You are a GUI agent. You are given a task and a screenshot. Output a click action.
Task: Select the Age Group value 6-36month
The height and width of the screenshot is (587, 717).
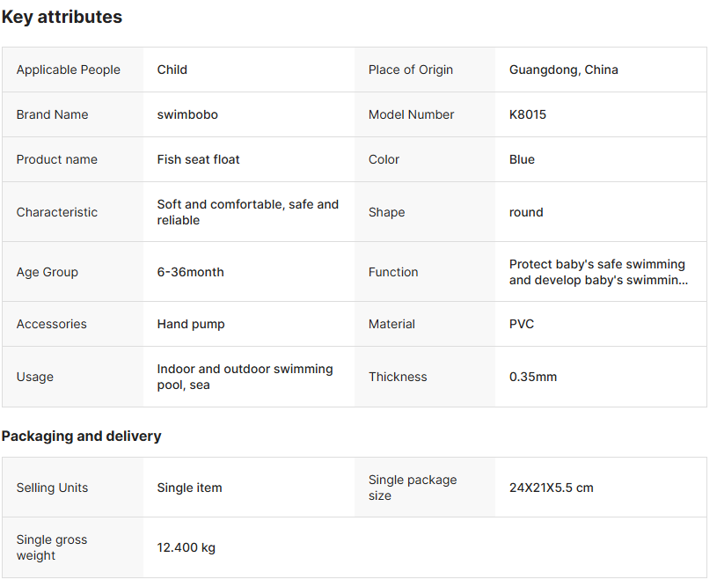(190, 272)
